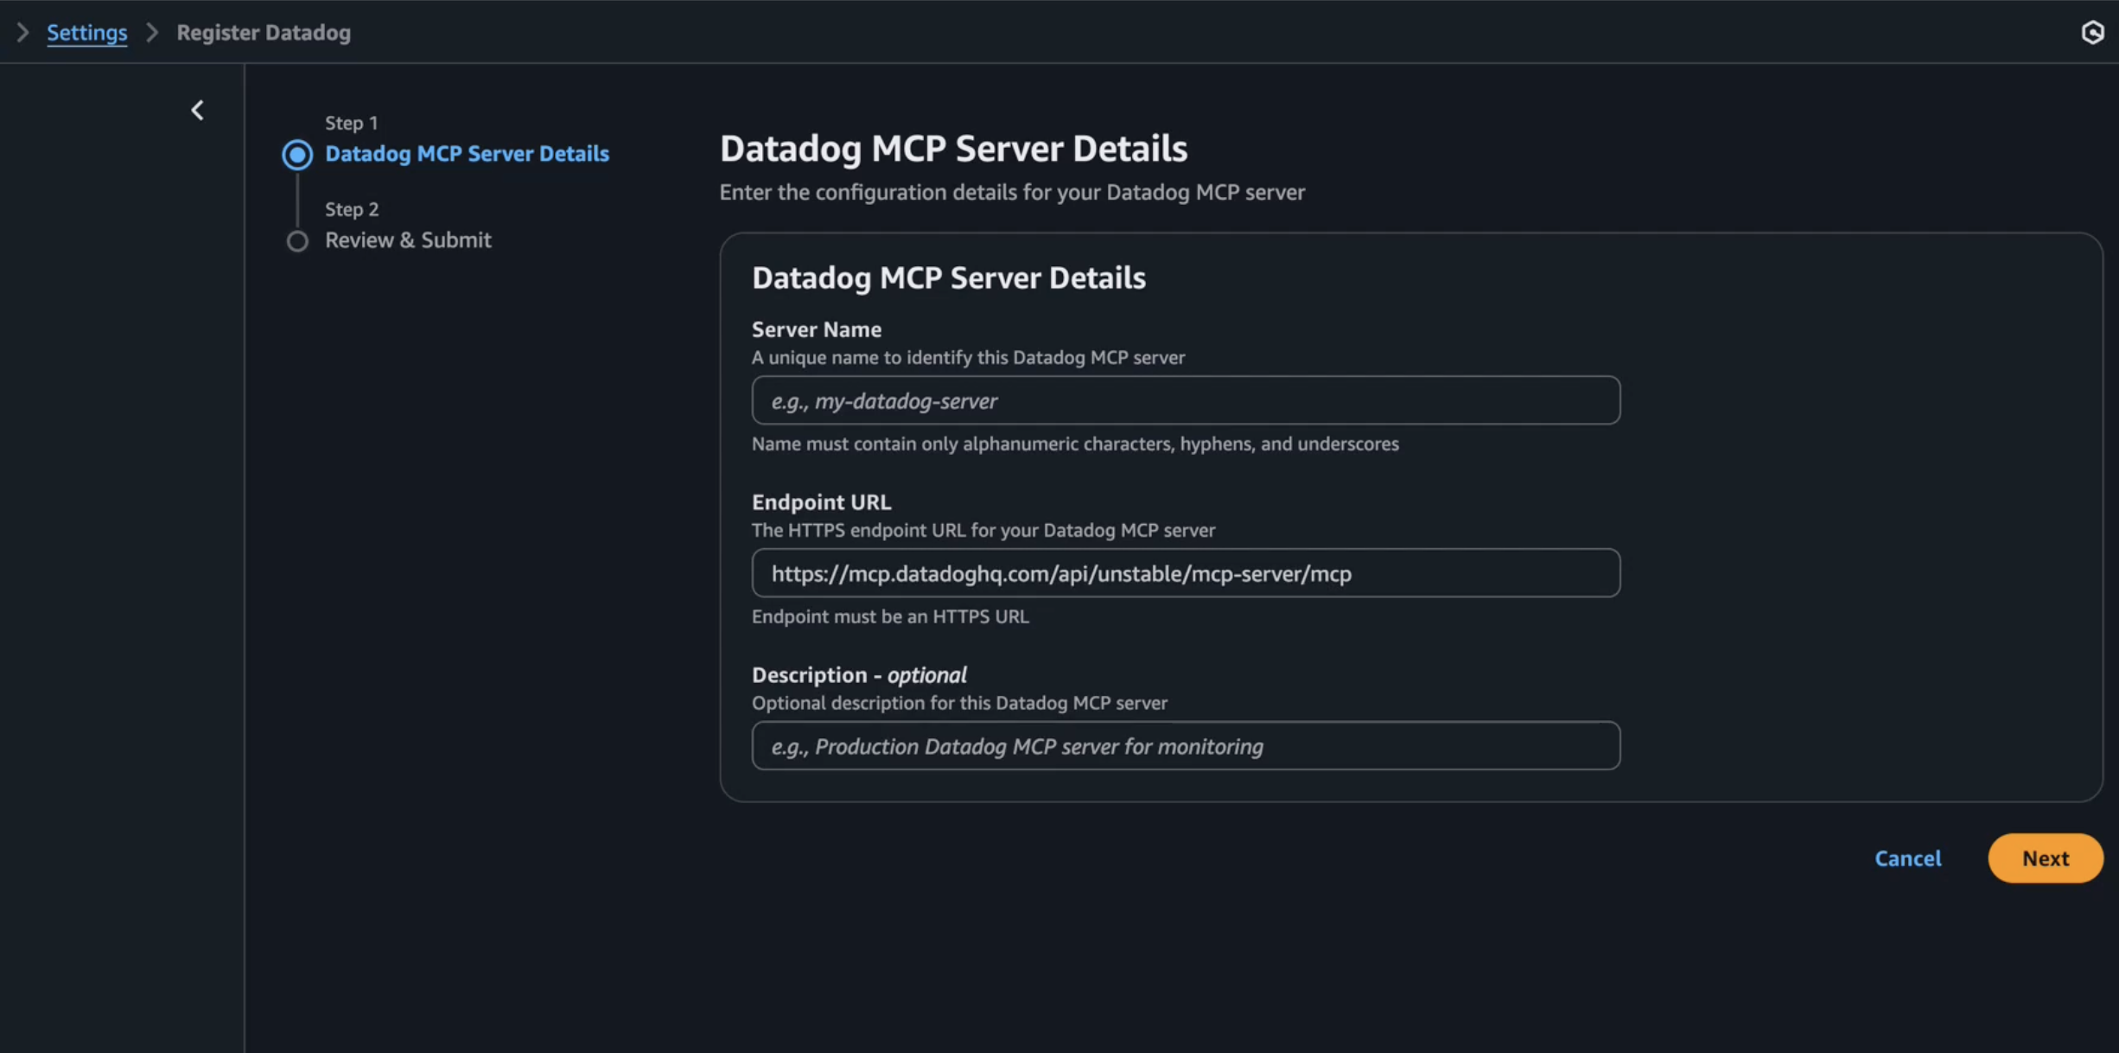Click the Production Datadog monitoring placeholder box
This screenshot has height=1053, width=2119.
pos(1184,745)
